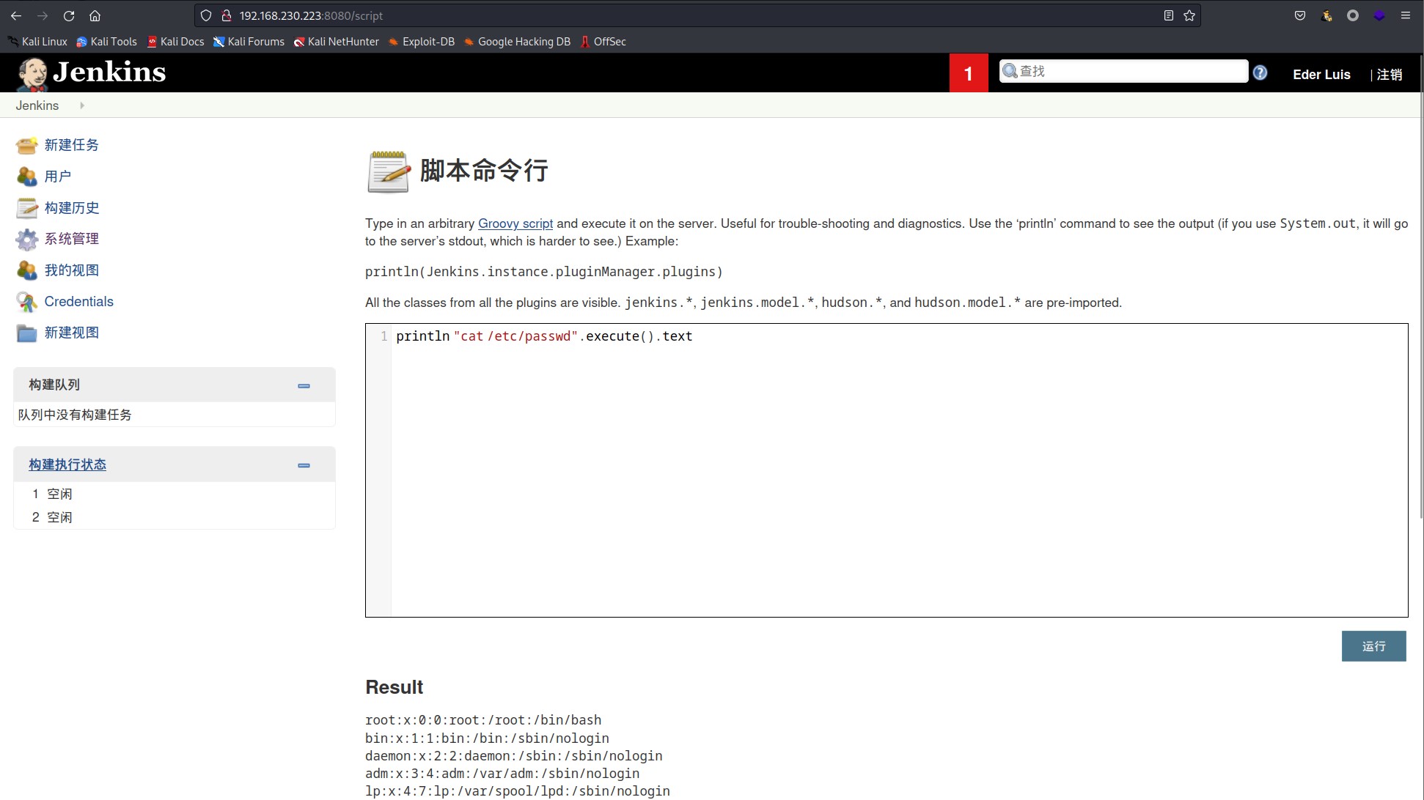Click the my views icon
The image size is (1424, 800).
(x=26, y=270)
